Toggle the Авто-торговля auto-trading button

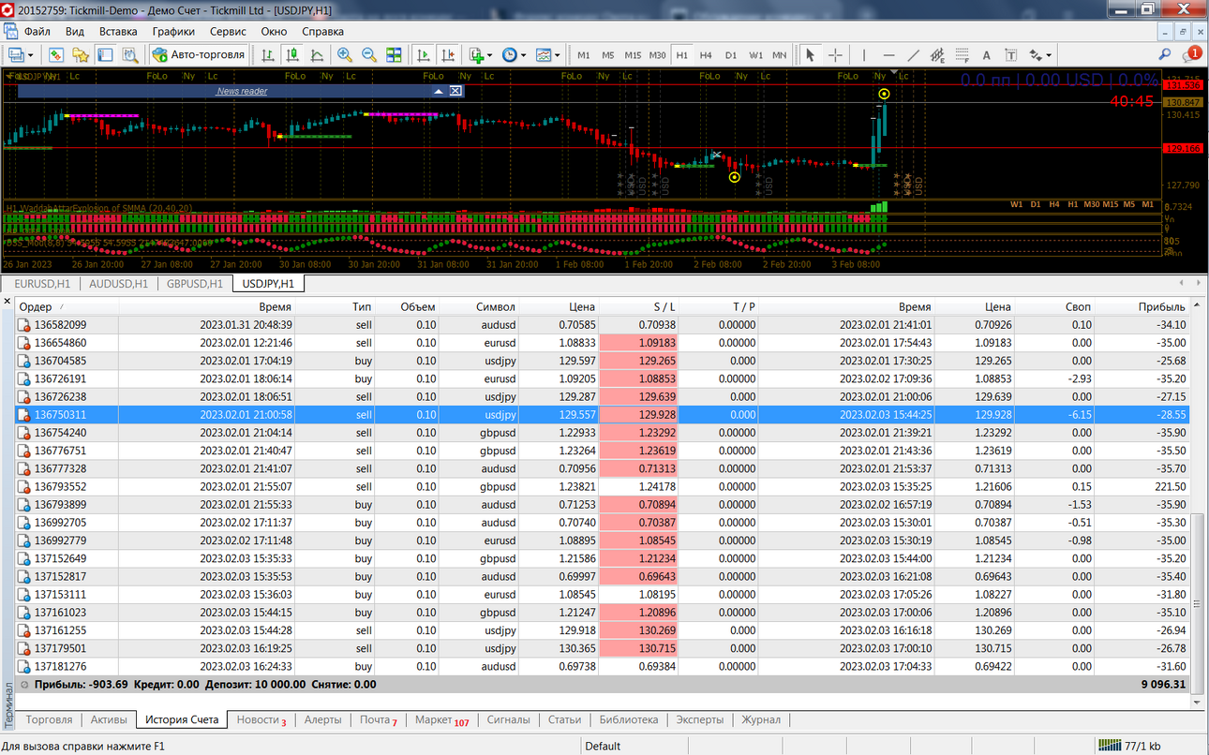tap(198, 55)
